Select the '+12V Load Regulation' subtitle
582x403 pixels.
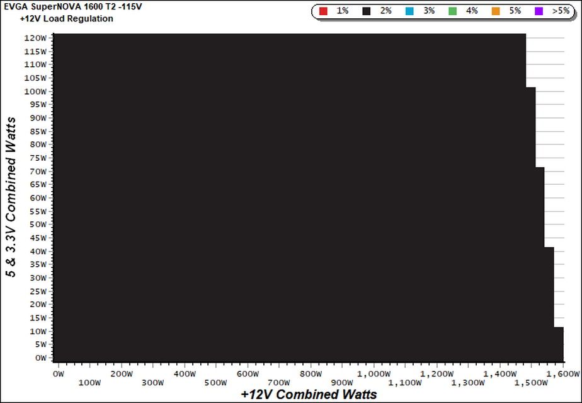coord(67,18)
